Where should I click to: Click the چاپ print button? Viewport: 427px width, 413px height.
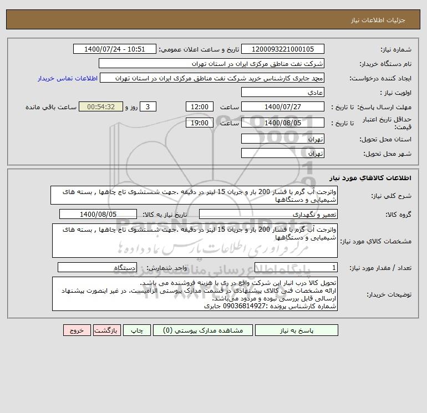click(x=137, y=330)
